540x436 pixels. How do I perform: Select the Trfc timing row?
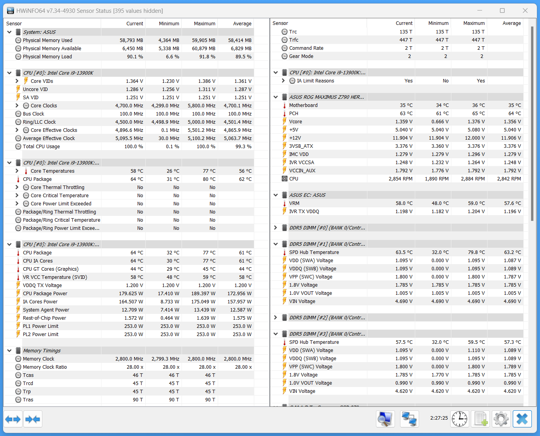[397, 40]
